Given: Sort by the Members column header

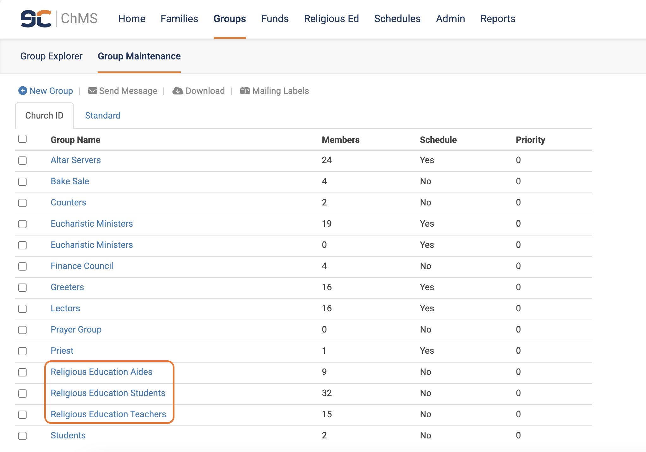Looking at the screenshot, I should [x=340, y=140].
